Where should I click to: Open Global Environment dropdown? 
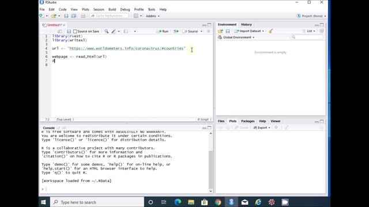click(x=236, y=37)
